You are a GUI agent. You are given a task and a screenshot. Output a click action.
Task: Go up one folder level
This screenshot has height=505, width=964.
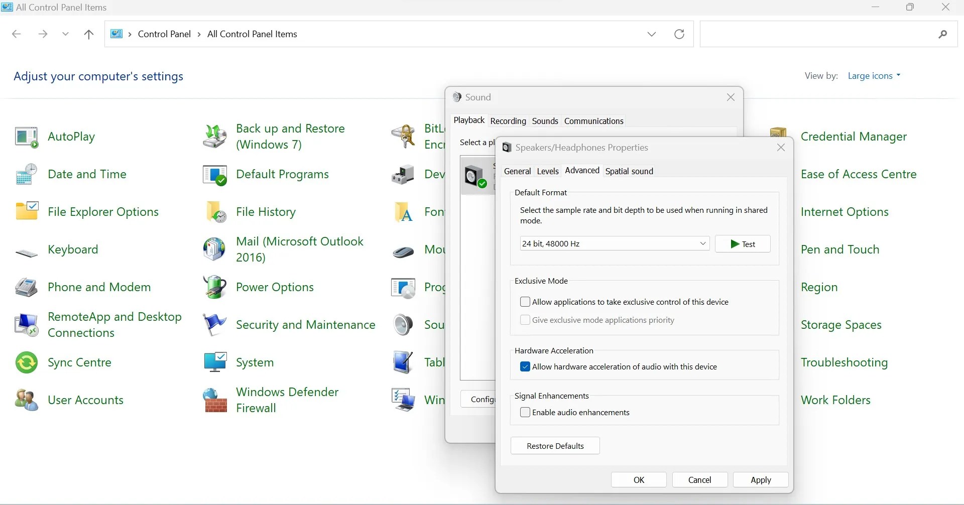89,34
